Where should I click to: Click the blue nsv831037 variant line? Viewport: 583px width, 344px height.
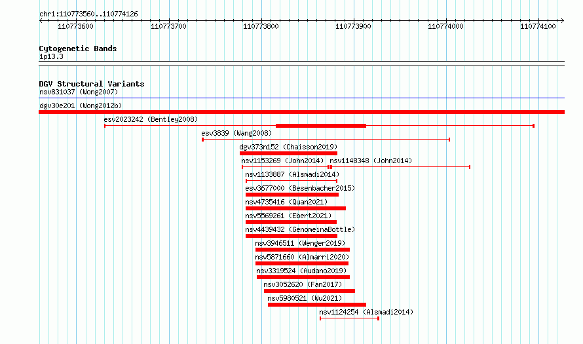(301, 98)
